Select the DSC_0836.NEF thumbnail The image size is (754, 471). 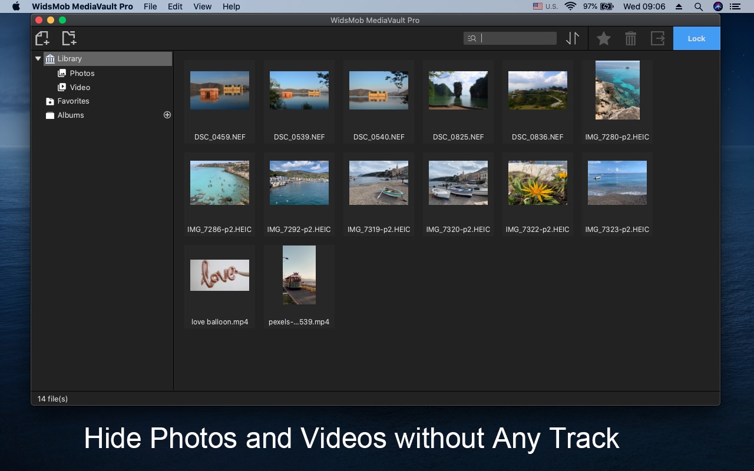(x=538, y=90)
